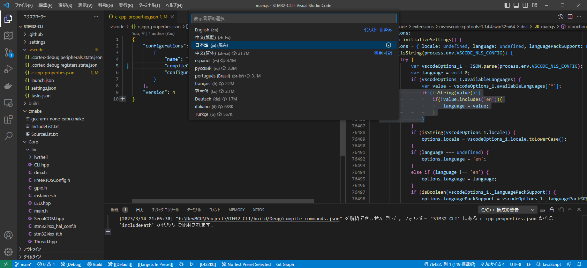Click the CMake Build status button

point(95,264)
